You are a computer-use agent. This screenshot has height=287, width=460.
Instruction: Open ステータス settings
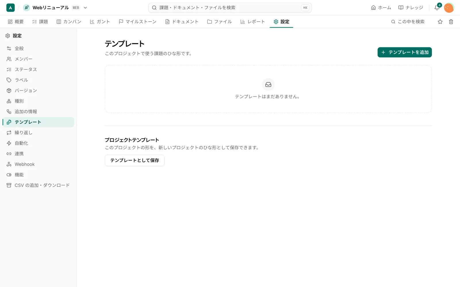pyautogui.click(x=38, y=69)
